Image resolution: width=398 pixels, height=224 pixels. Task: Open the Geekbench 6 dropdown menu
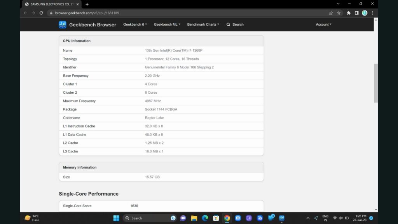tap(135, 24)
